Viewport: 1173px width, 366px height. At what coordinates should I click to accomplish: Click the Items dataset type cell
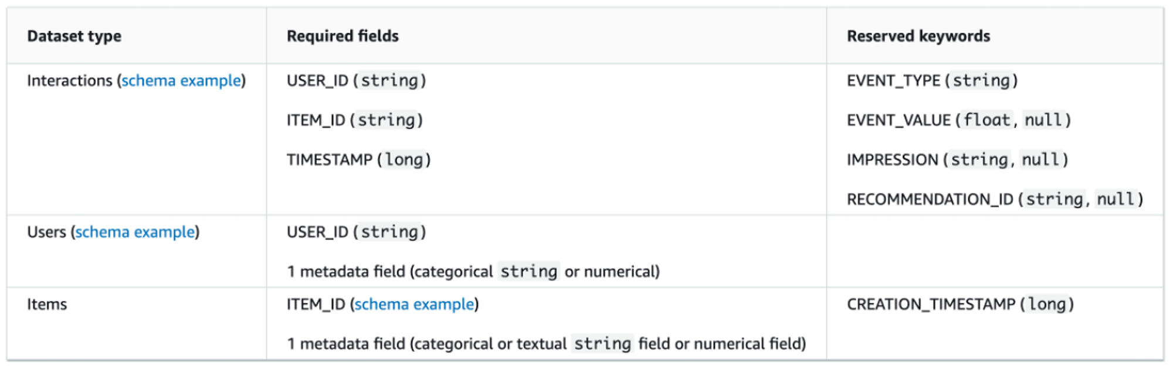point(47,305)
